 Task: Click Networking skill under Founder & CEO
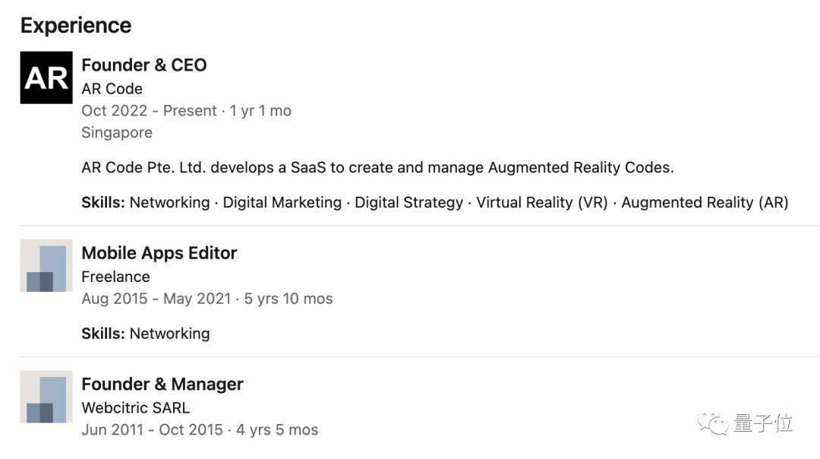click(x=169, y=203)
